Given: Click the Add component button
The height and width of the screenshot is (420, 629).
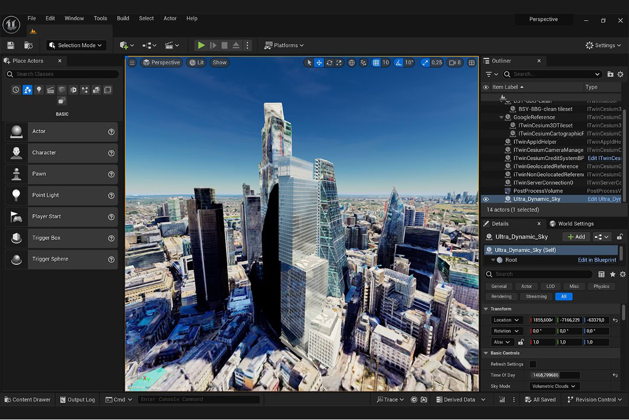Looking at the screenshot, I should coord(576,237).
